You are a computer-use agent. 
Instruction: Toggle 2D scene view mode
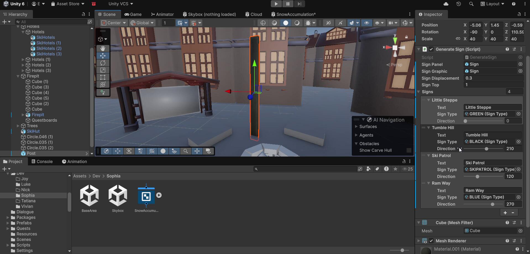(x=329, y=23)
